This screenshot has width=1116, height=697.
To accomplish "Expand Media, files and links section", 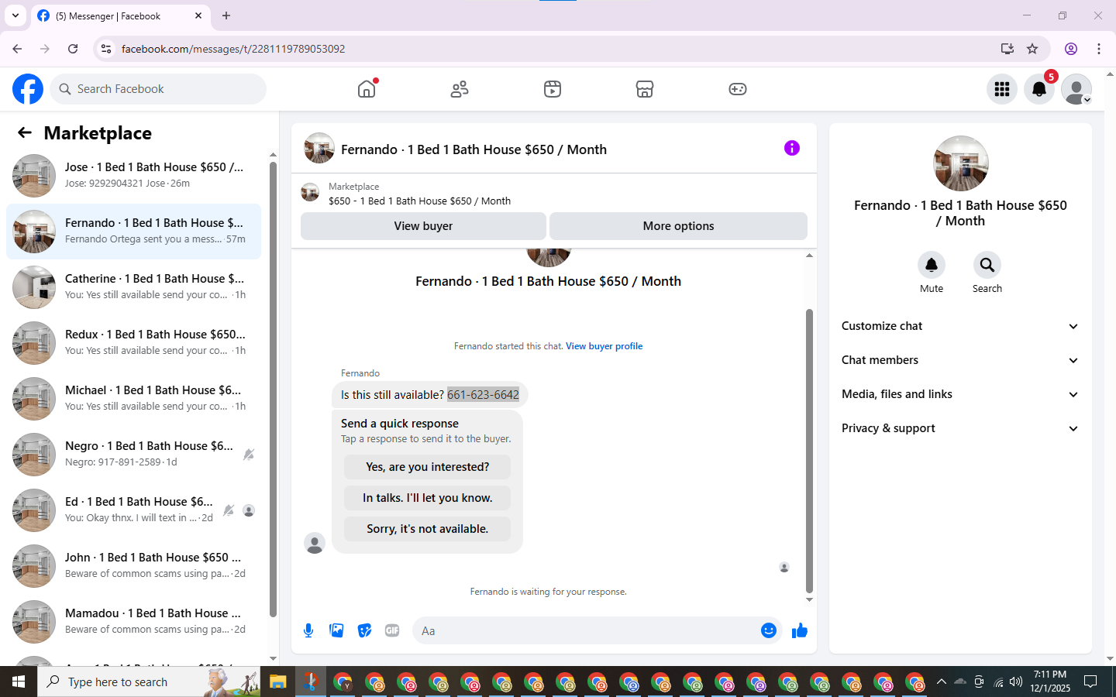I will 960,394.
